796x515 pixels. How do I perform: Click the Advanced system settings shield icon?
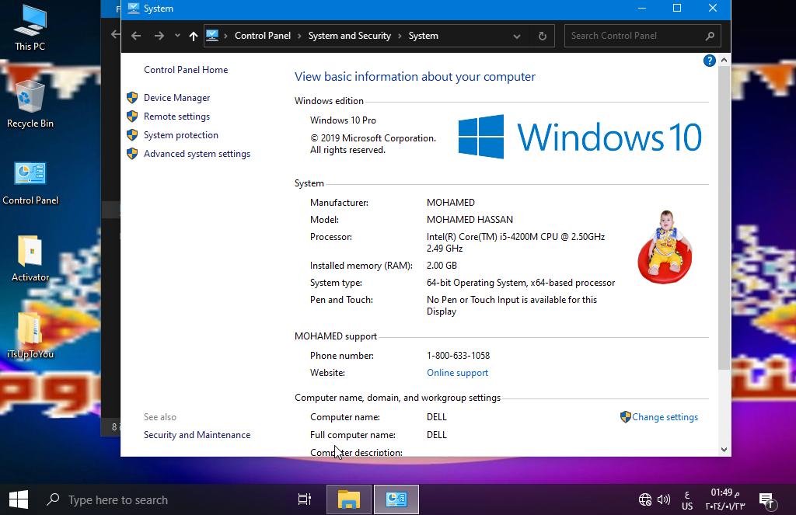pyautogui.click(x=132, y=154)
